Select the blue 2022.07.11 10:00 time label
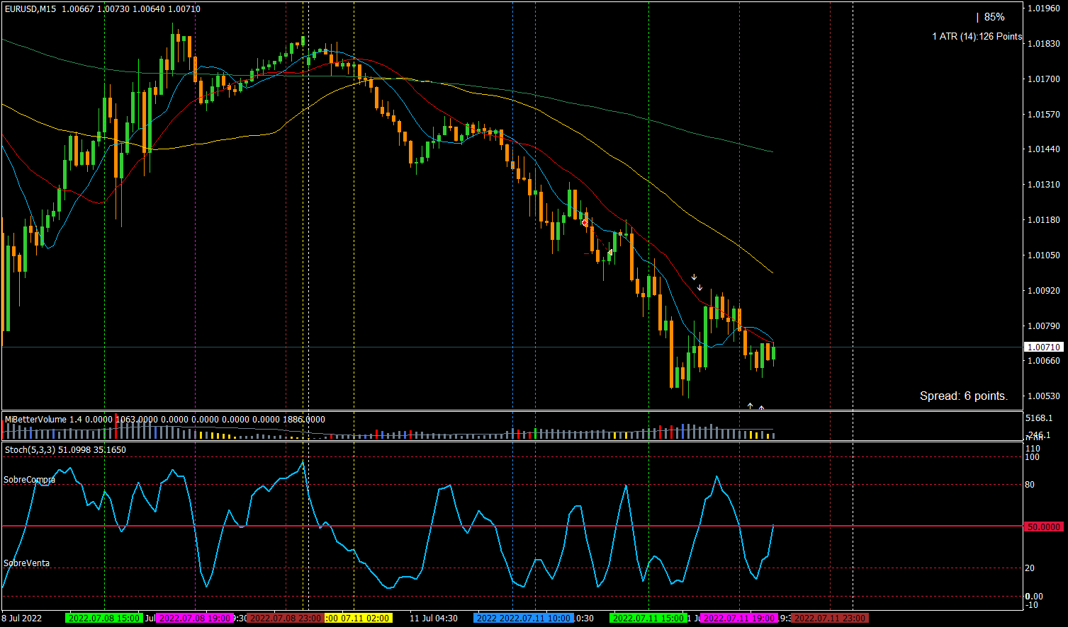Image resolution: width=1068 pixels, height=627 pixels. 524,619
